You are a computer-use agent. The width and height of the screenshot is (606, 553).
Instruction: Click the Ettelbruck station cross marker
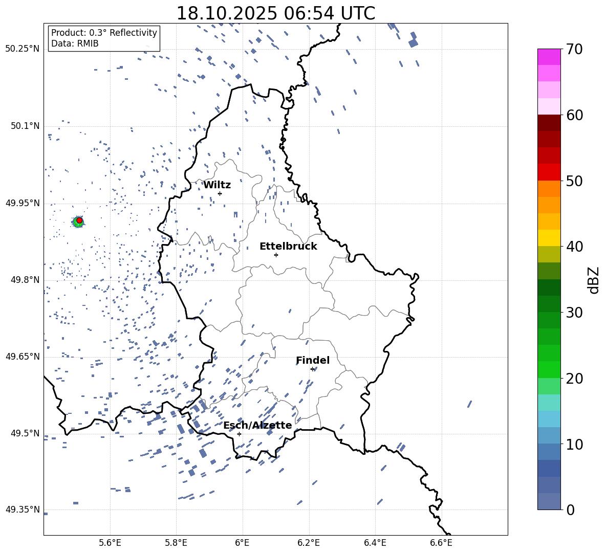tap(276, 255)
